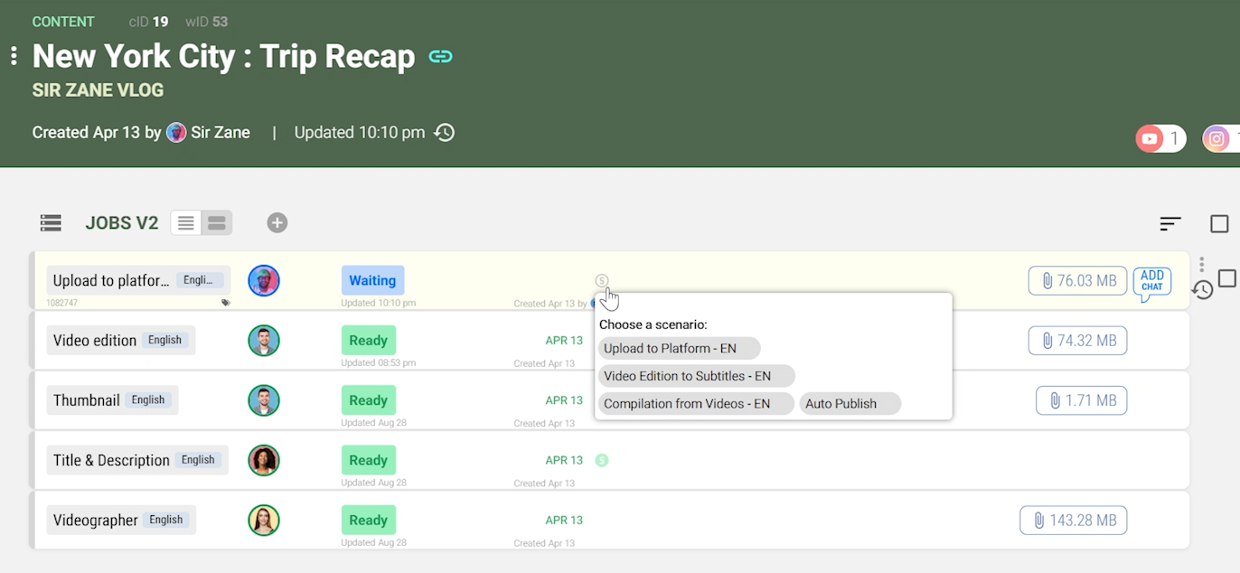Open the 76.03 MB attachment
1240x573 pixels.
point(1077,281)
